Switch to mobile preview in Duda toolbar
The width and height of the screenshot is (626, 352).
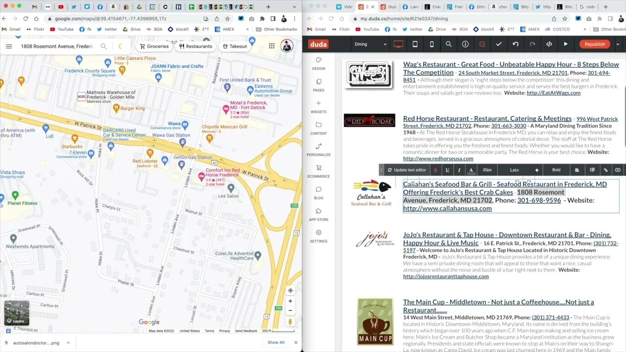click(431, 44)
